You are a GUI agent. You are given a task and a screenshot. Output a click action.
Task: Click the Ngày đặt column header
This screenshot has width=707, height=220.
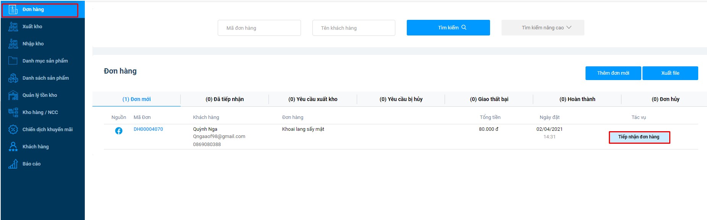pos(550,117)
